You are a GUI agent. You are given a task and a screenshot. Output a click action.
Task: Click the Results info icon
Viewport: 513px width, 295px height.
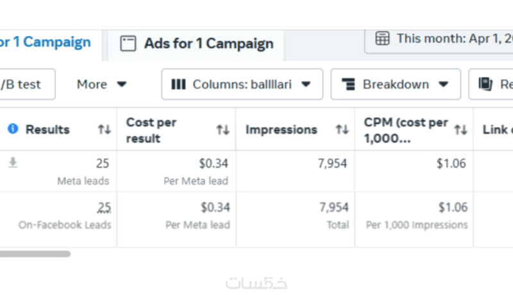13,129
